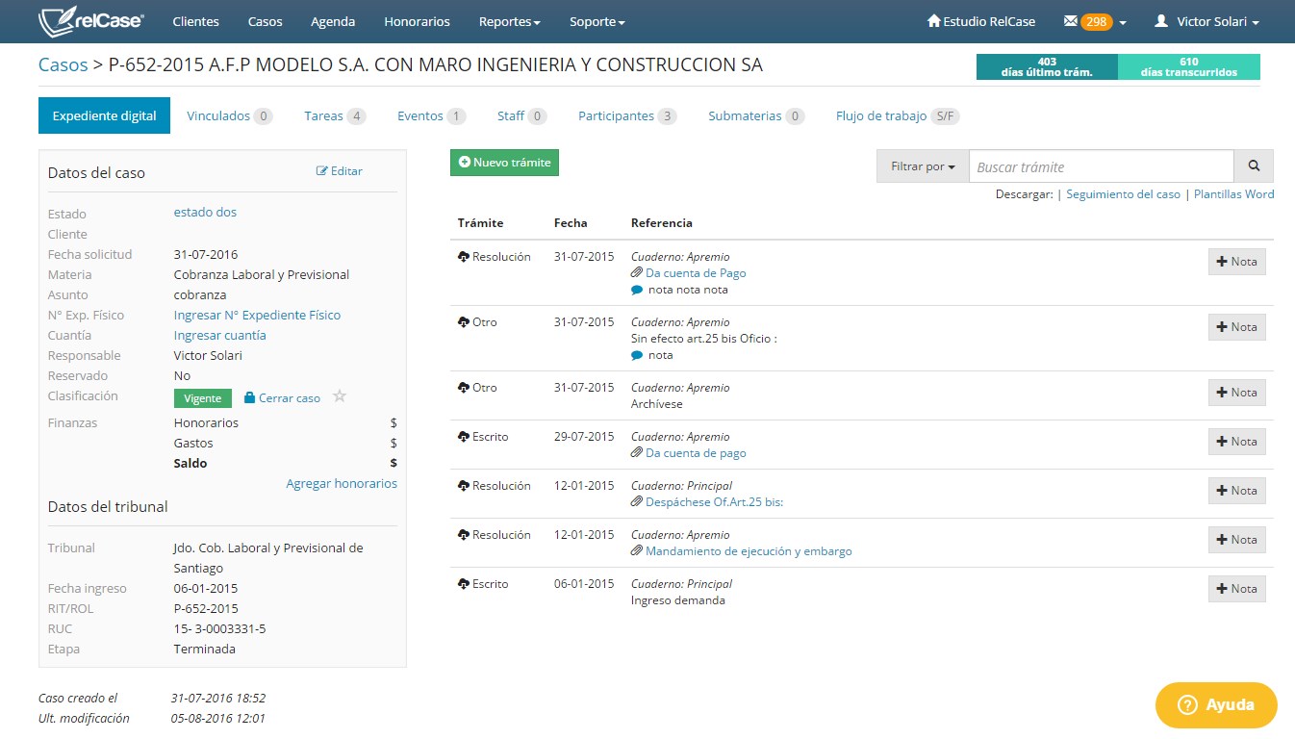Viewport: 1295px width, 739px height.
Task: Open Mandamiento de ejecución y embargo link
Action: click(x=749, y=551)
